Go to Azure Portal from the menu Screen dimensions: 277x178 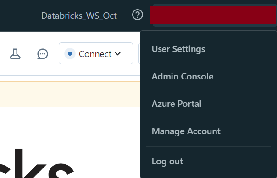click(x=177, y=104)
